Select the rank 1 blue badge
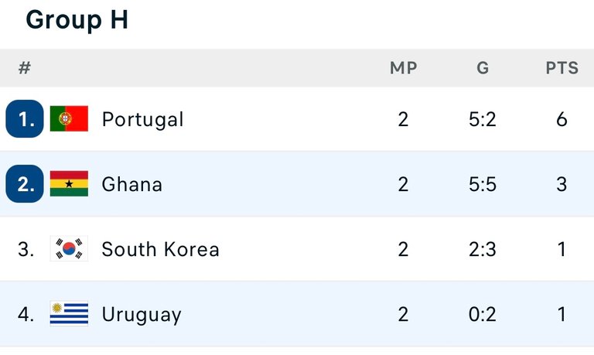This screenshot has height=355, width=594. click(x=25, y=118)
